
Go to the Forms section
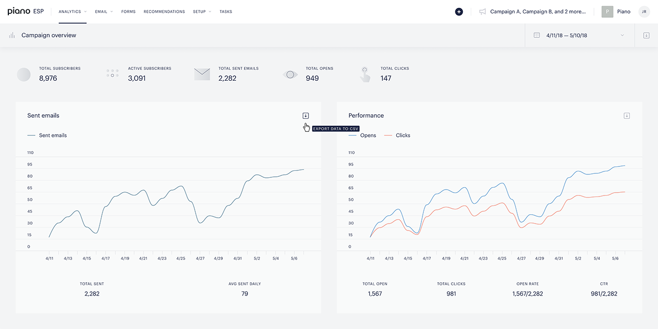[x=128, y=12]
